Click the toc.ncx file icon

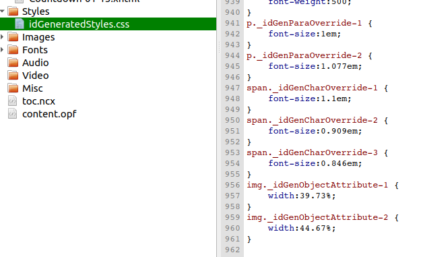click(13, 101)
